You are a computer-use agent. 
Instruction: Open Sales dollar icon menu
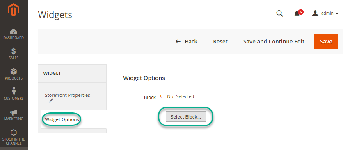pos(14,51)
